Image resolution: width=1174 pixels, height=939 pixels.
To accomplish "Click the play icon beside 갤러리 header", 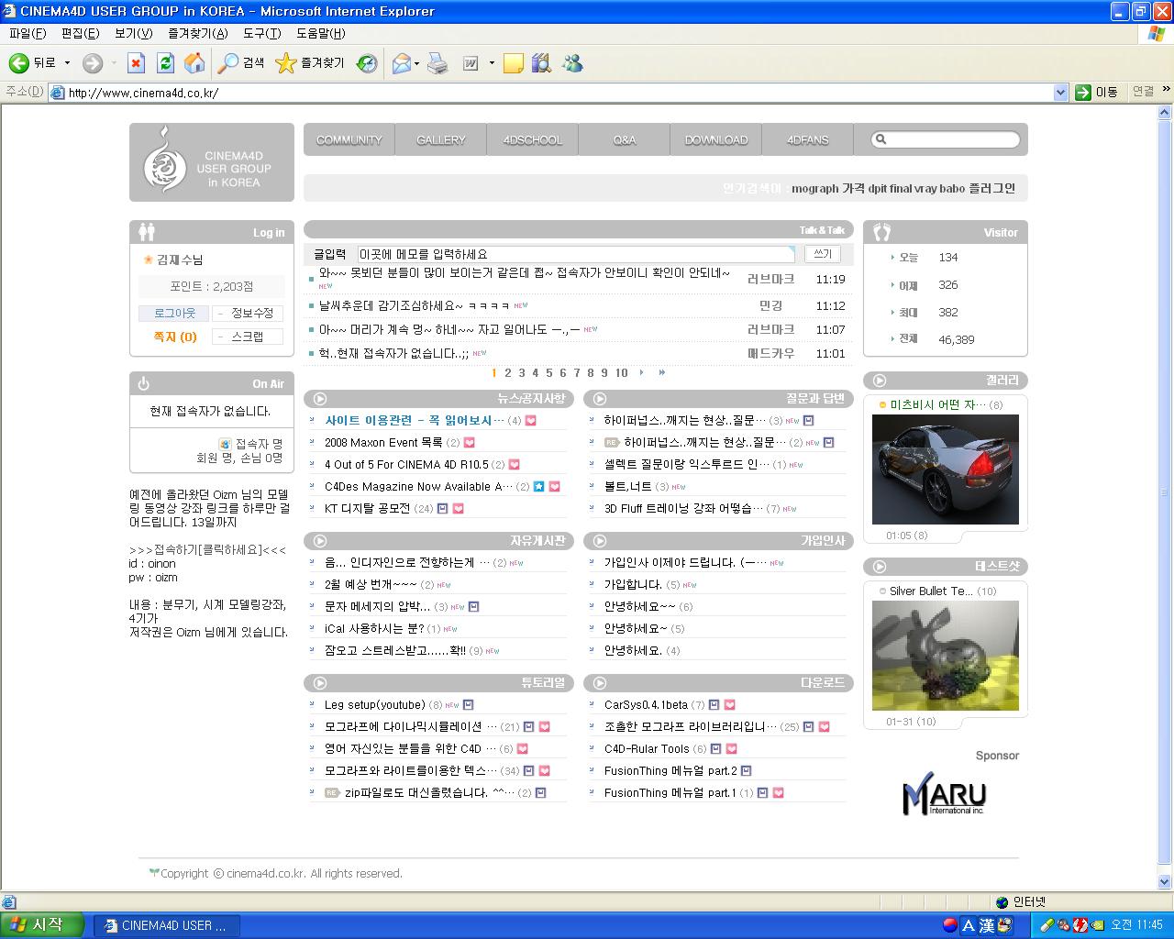I will [x=880, y=381].
